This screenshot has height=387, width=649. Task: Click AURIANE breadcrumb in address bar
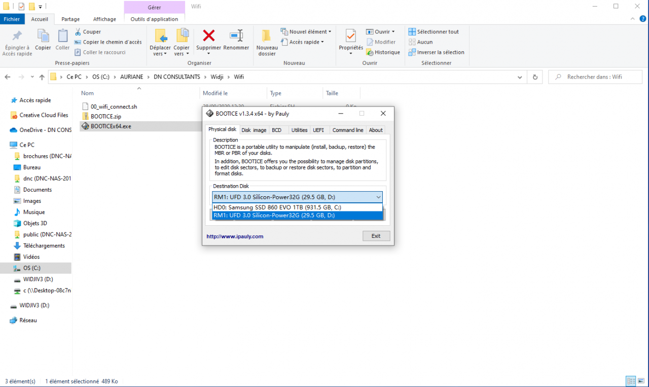[132, 77]
